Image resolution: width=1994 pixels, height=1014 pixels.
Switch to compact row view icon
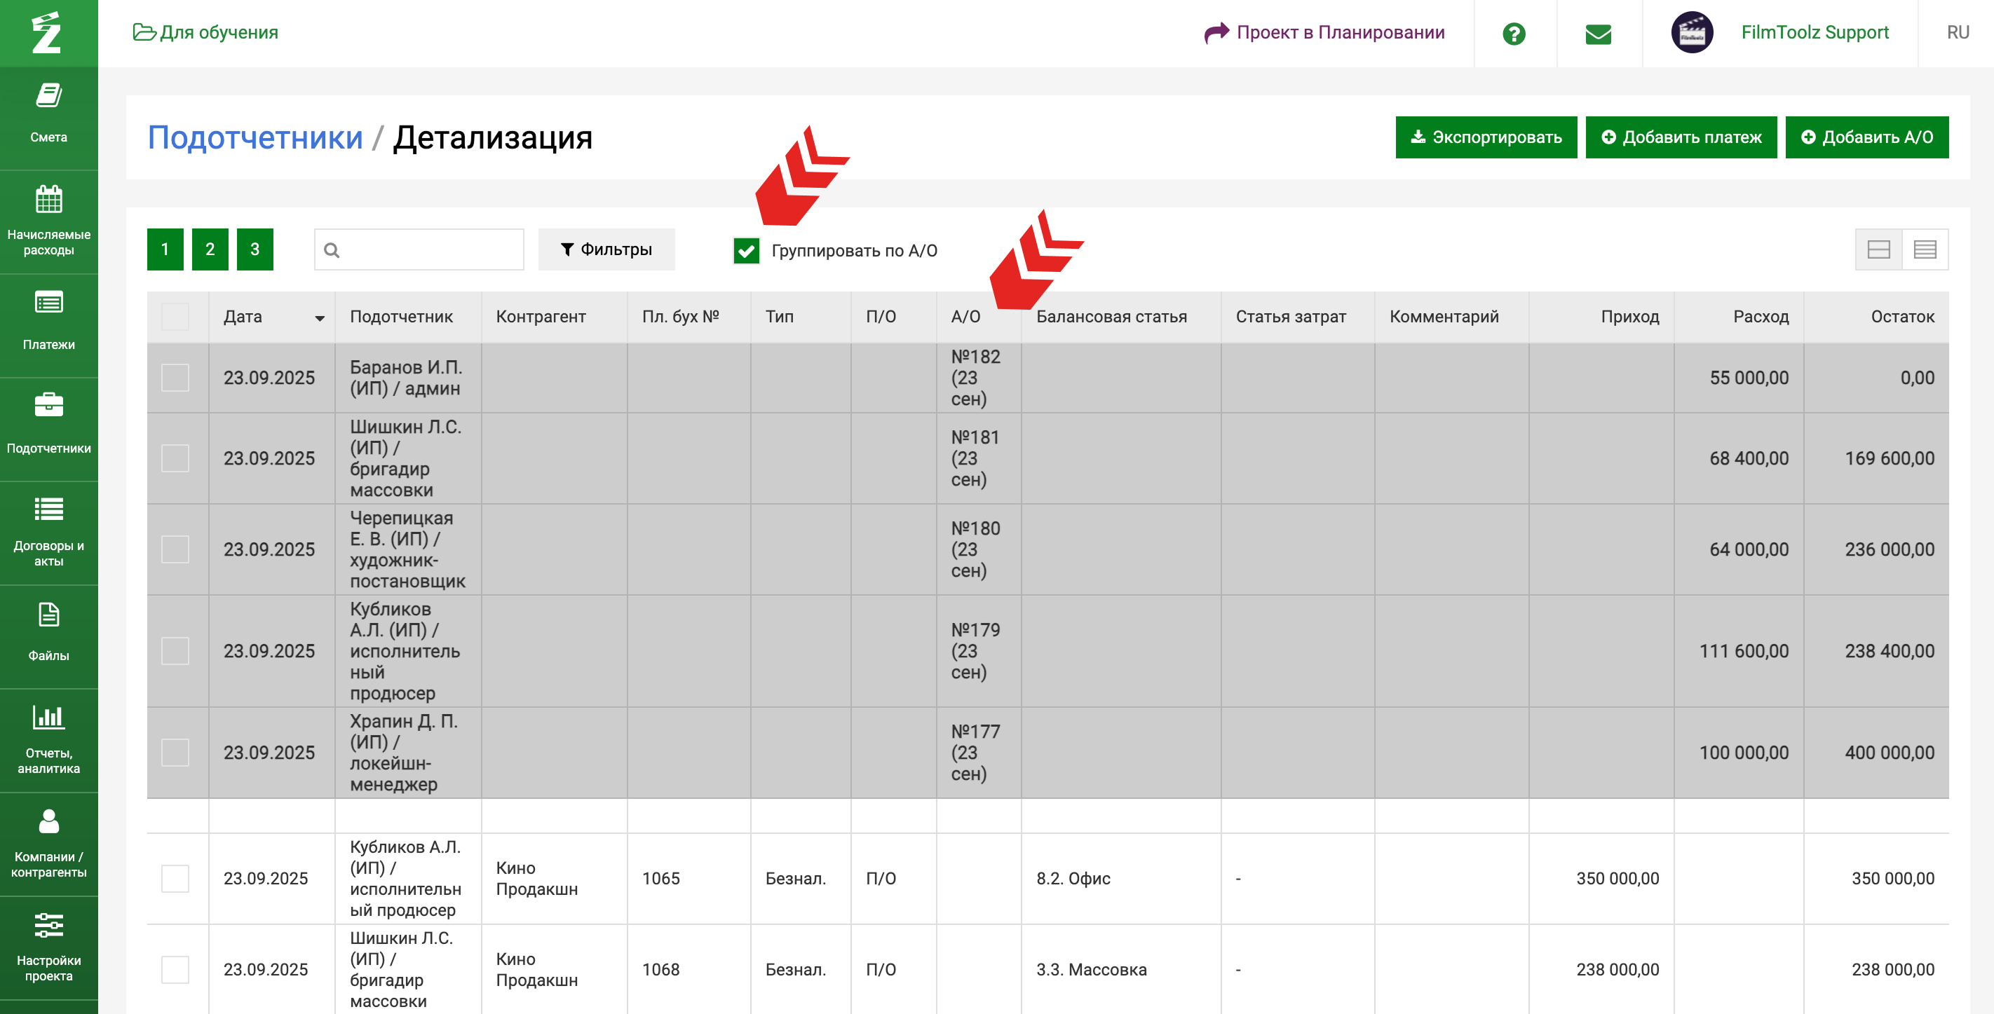1925,249
